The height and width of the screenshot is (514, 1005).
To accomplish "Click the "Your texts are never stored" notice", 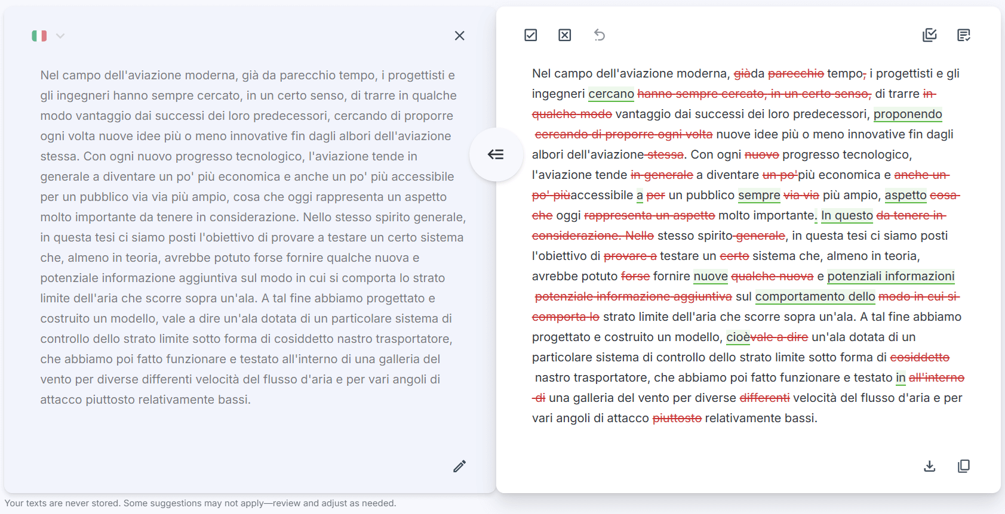I will [x=200, y=503].
